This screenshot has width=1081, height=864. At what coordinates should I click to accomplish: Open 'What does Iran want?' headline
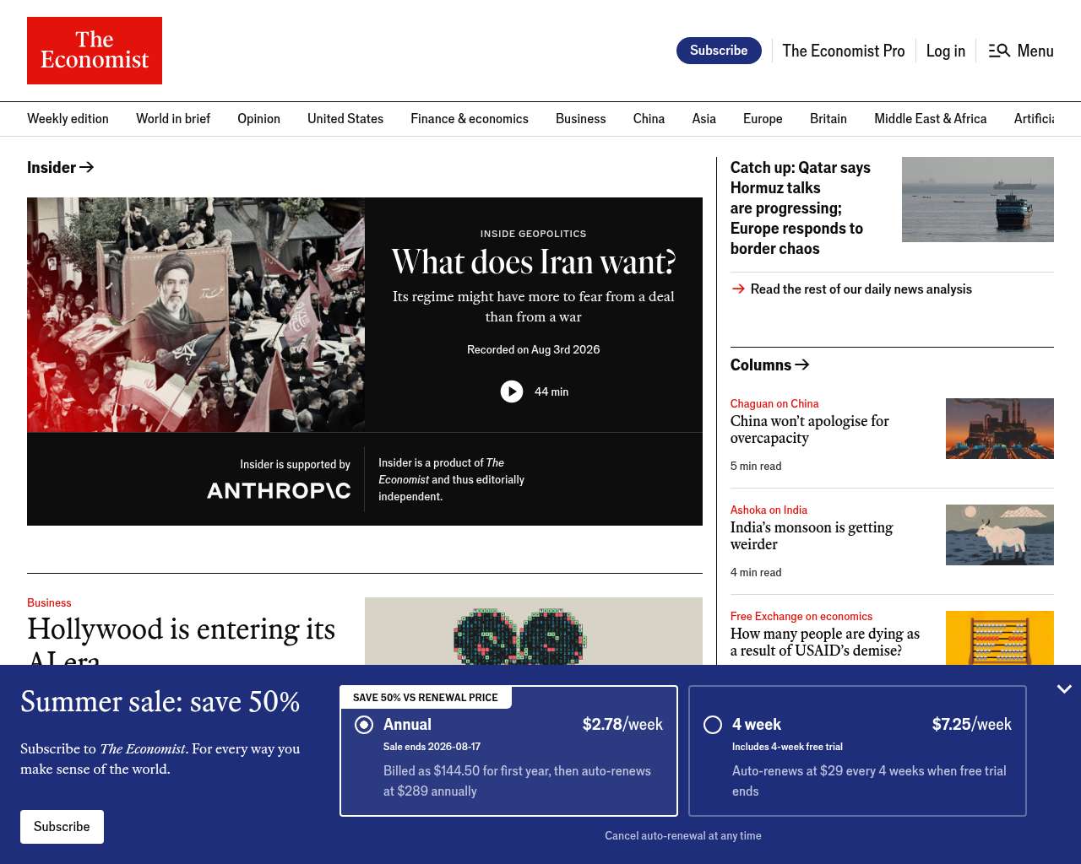[534, 262]
